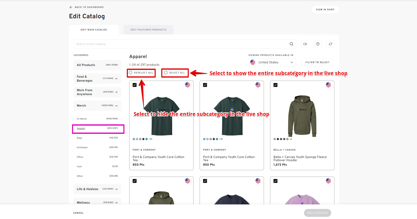The height and width of the screenshot is (219, 417).
Task: Click the back arrow to dashboard
Action: [x=71, y=7]
